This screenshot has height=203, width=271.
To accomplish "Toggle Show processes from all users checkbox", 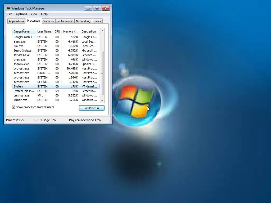I will click(13, 107).
